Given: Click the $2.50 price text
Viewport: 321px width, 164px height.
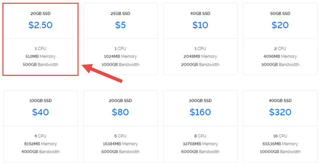Looking at the screenshot, I should click(x=41, y=25).
